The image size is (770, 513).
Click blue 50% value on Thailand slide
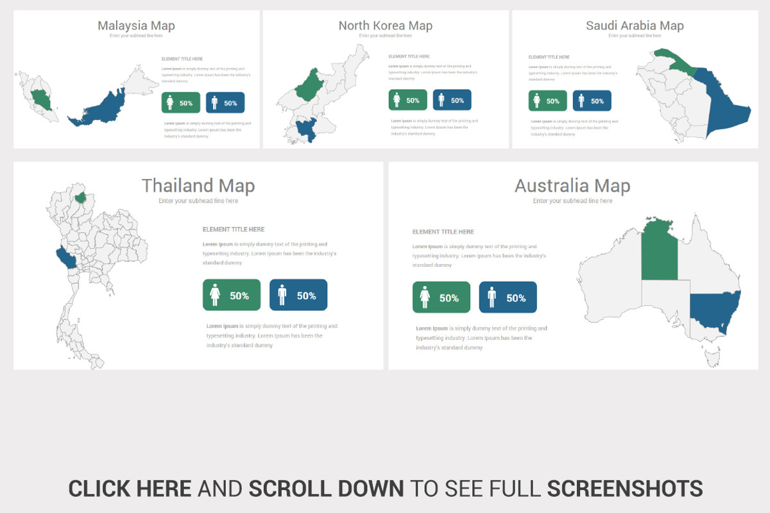coord(307,296)
